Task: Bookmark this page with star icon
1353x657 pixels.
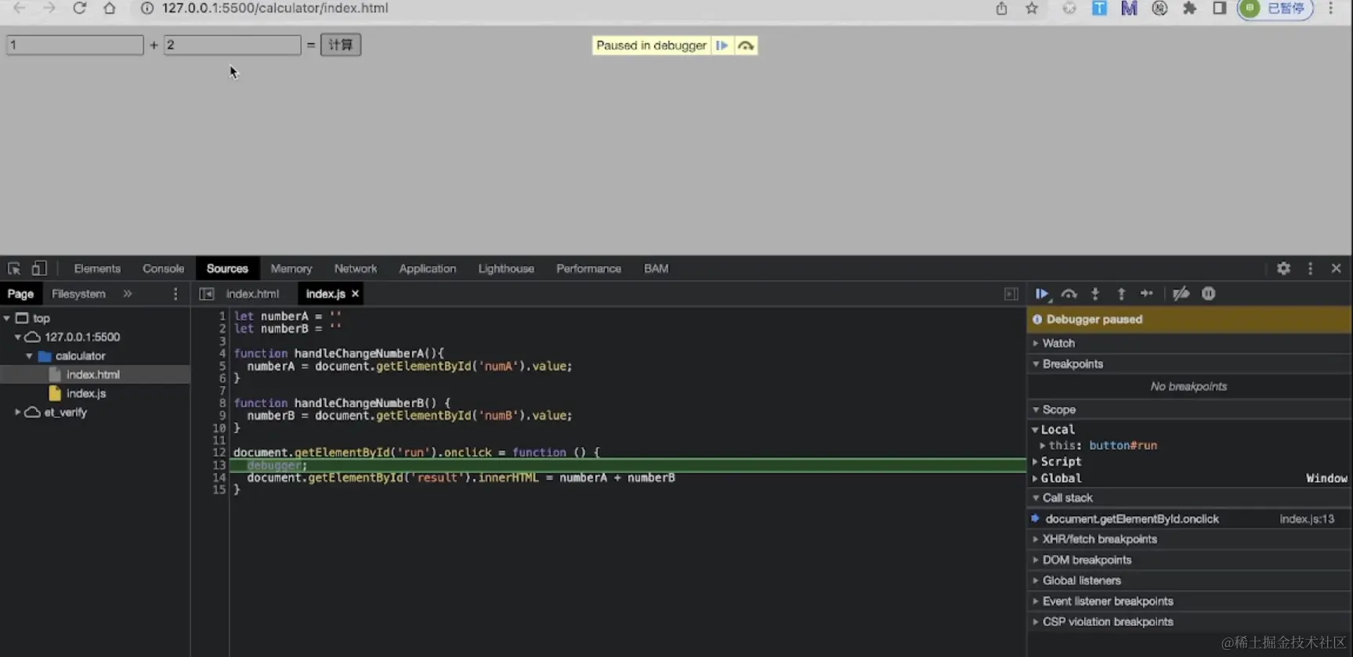Action: (1032, 9)
